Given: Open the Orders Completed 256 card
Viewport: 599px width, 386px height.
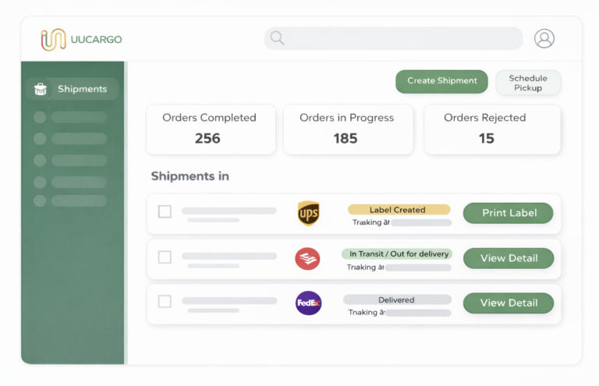Looking at the screenshot, I should pyautogui.click(x=209, y=129).
